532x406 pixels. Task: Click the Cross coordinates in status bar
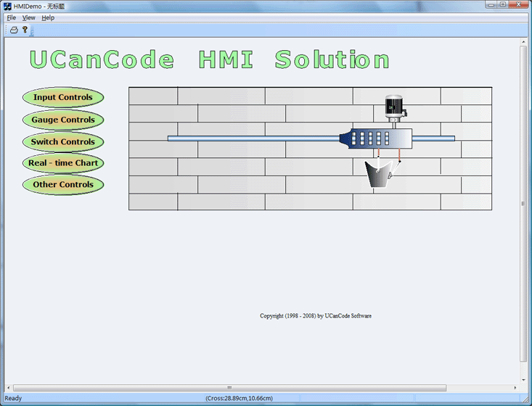pyautogui.click(x=239, y=398)
